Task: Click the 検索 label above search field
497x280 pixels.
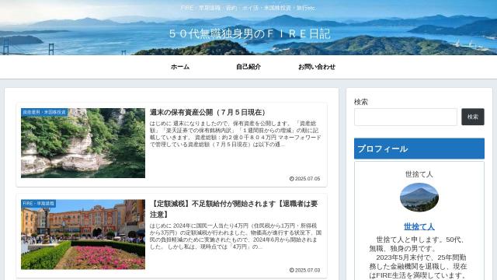Action: click(x=360, y=102)
